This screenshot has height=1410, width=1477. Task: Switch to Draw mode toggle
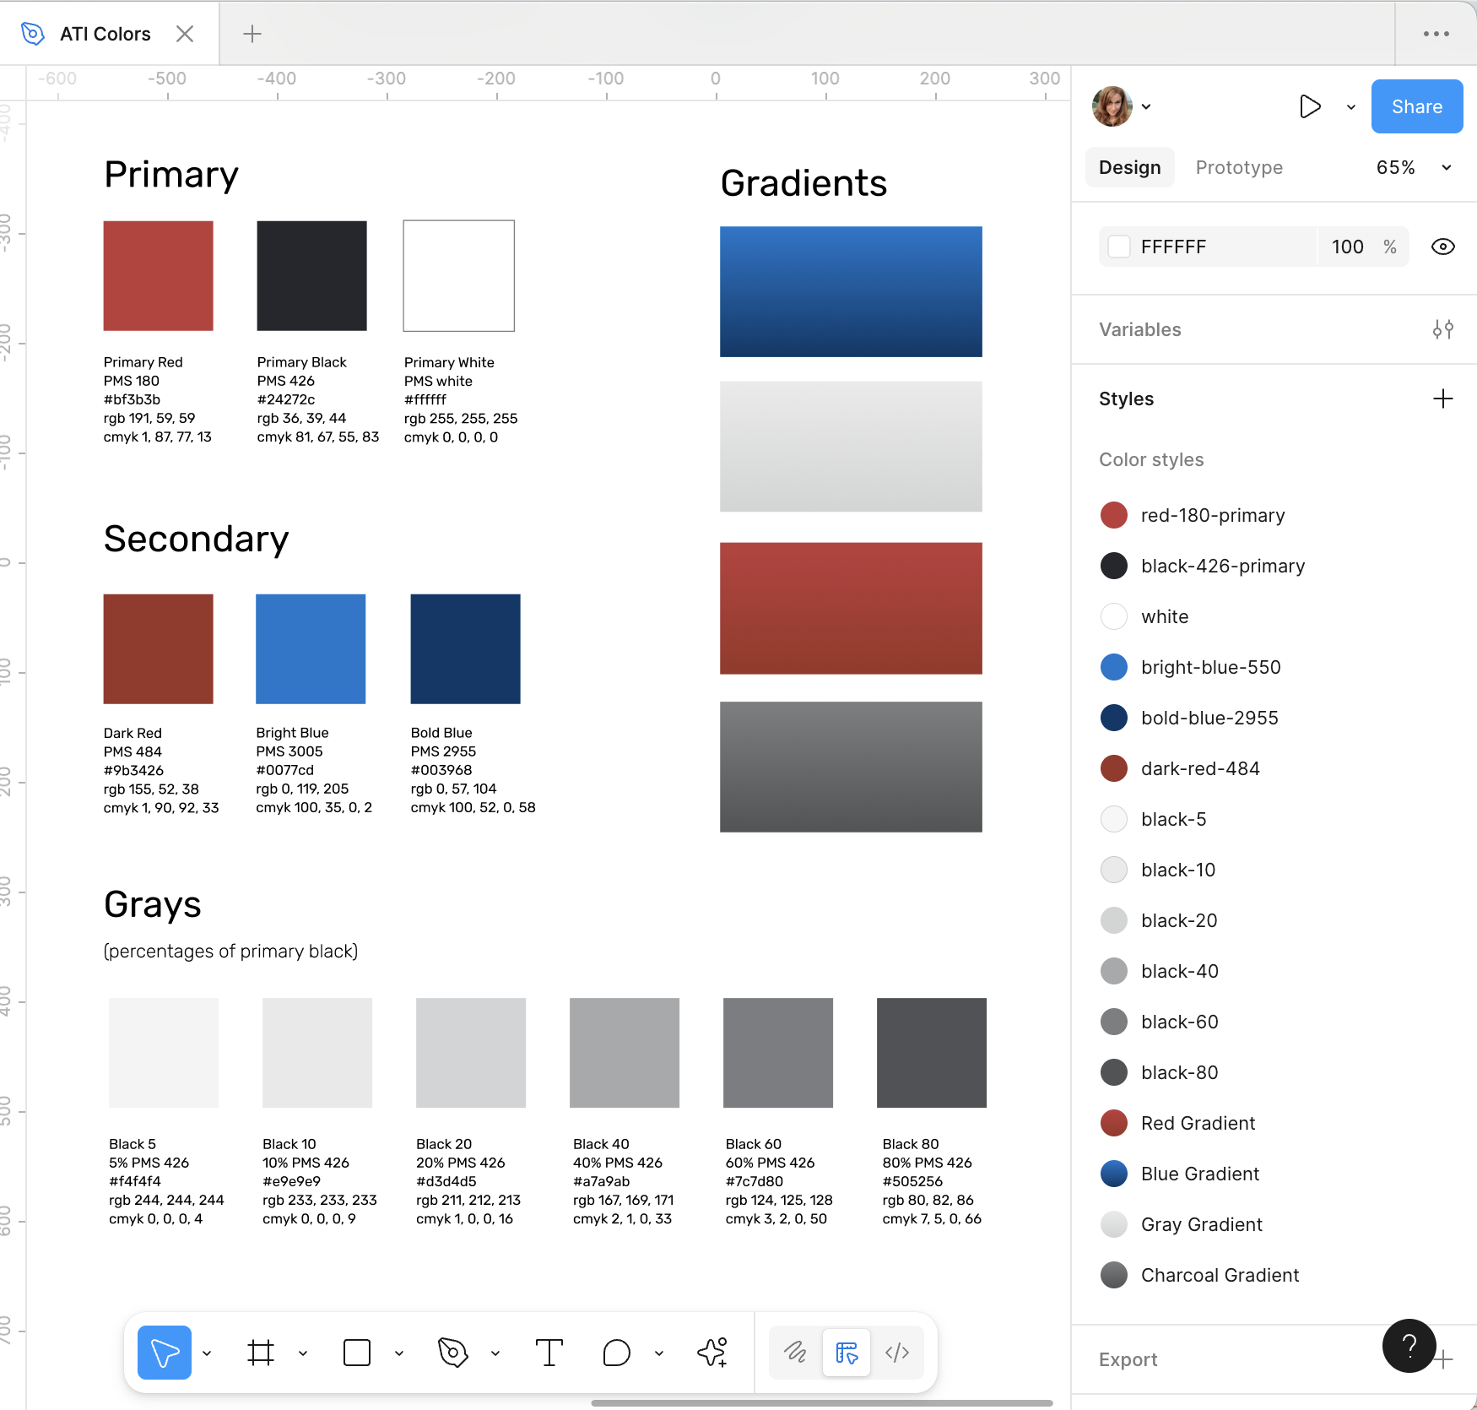point(795,1353)
